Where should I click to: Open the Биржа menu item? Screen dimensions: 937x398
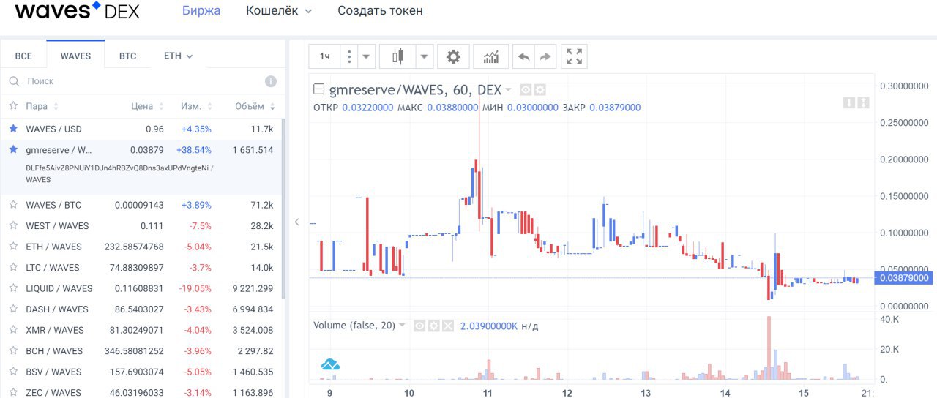tap(201, 11)
